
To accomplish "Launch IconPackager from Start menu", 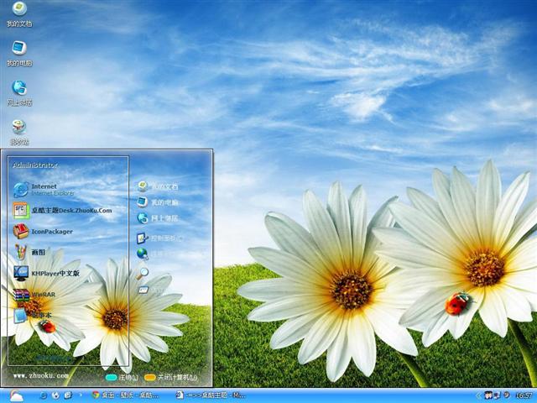I will point(43,232).
